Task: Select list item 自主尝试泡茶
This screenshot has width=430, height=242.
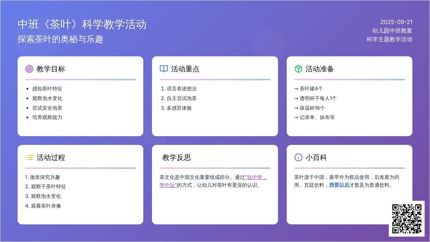Action: [x=181, y=98]
